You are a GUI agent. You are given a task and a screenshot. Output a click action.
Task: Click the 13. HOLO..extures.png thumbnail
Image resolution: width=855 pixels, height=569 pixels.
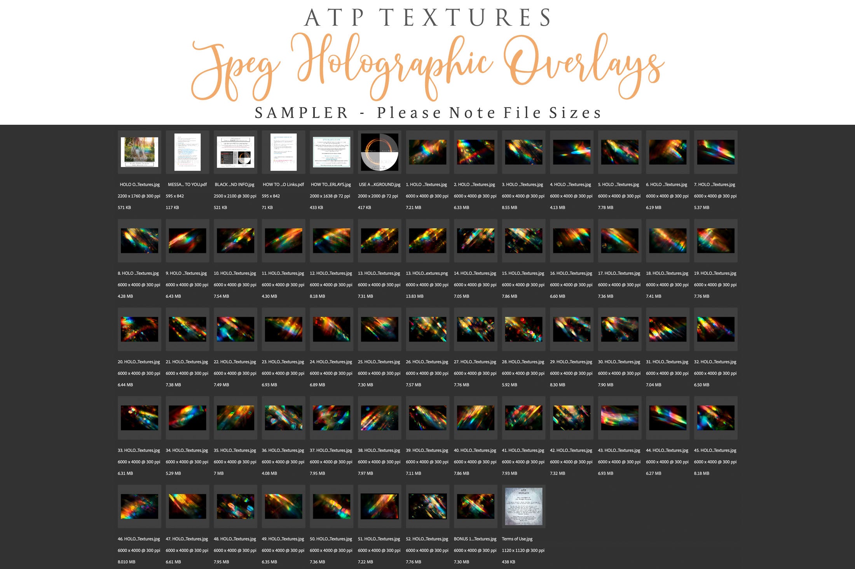pyautogui.click(x=427, y=241)
